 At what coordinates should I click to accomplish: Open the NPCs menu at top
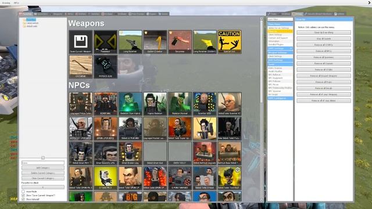point(16,3)
